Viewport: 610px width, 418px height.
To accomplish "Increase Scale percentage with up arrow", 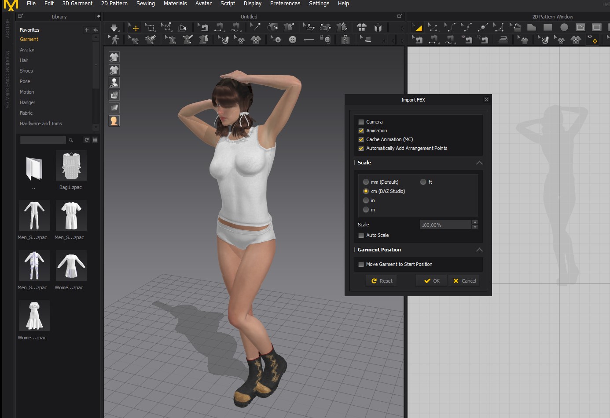I will [474, 222].
